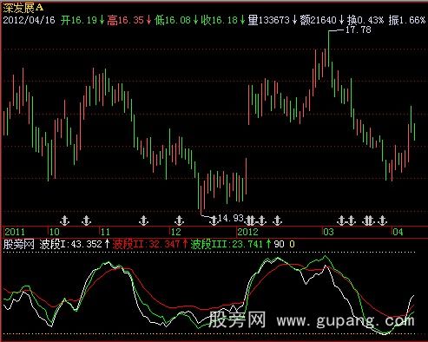Click the 股旁网 indicator name label
Image resolution: width=428 pixels, height=342 pixels.
pos(19,244)
